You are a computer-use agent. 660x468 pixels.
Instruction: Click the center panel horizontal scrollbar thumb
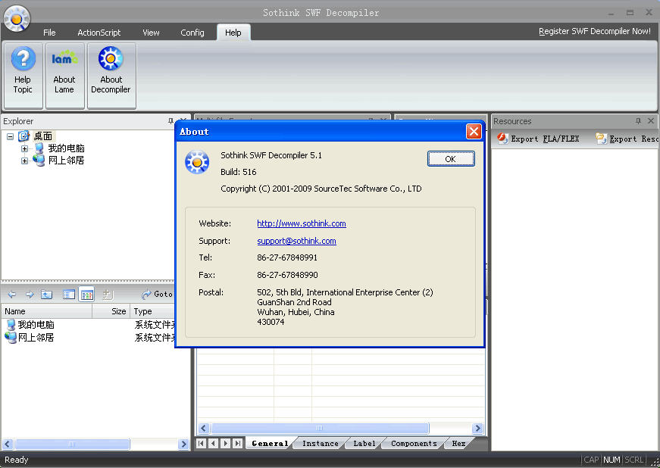320,428
